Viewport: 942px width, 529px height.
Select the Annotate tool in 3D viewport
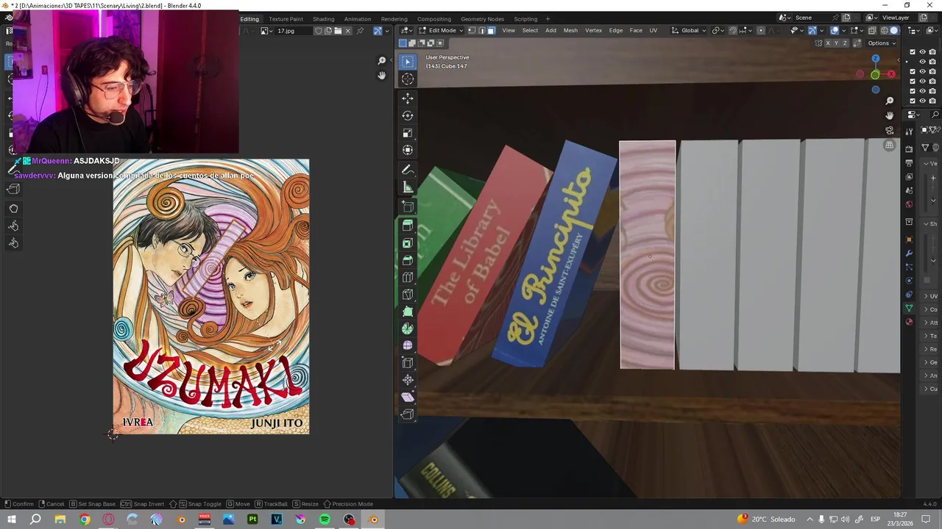click(408, 170)
